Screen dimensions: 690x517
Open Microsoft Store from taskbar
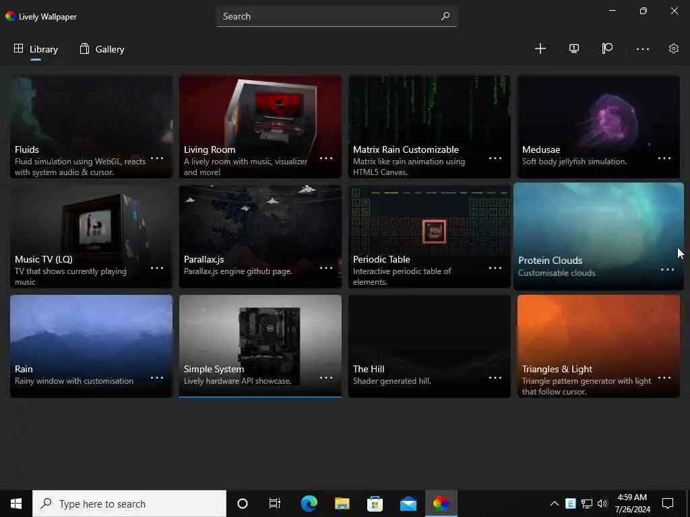pos(375,504)
